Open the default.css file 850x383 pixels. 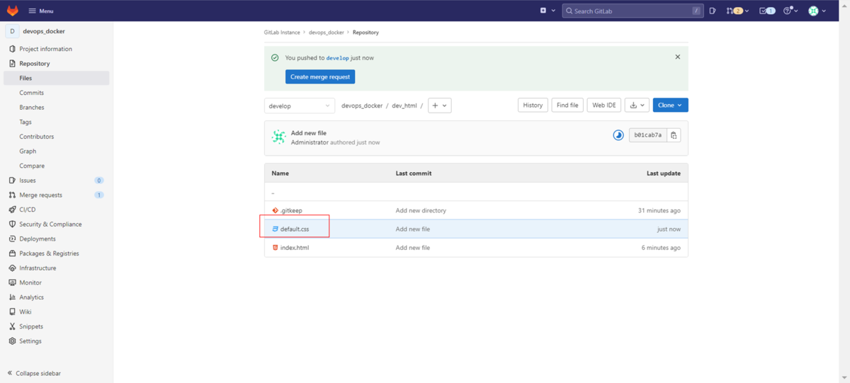click(x=295, y=229)
